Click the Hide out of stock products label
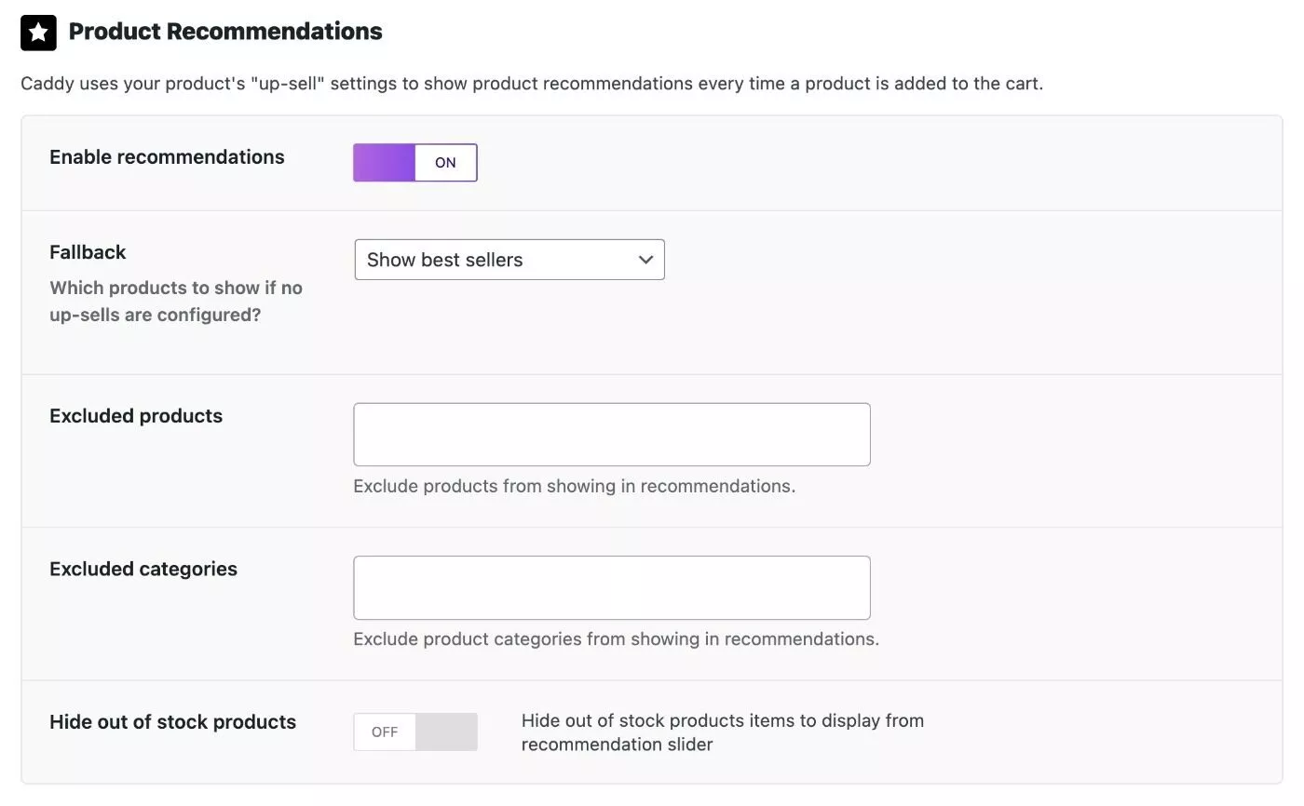The image size is (1304, 806). tap(172, 722)
